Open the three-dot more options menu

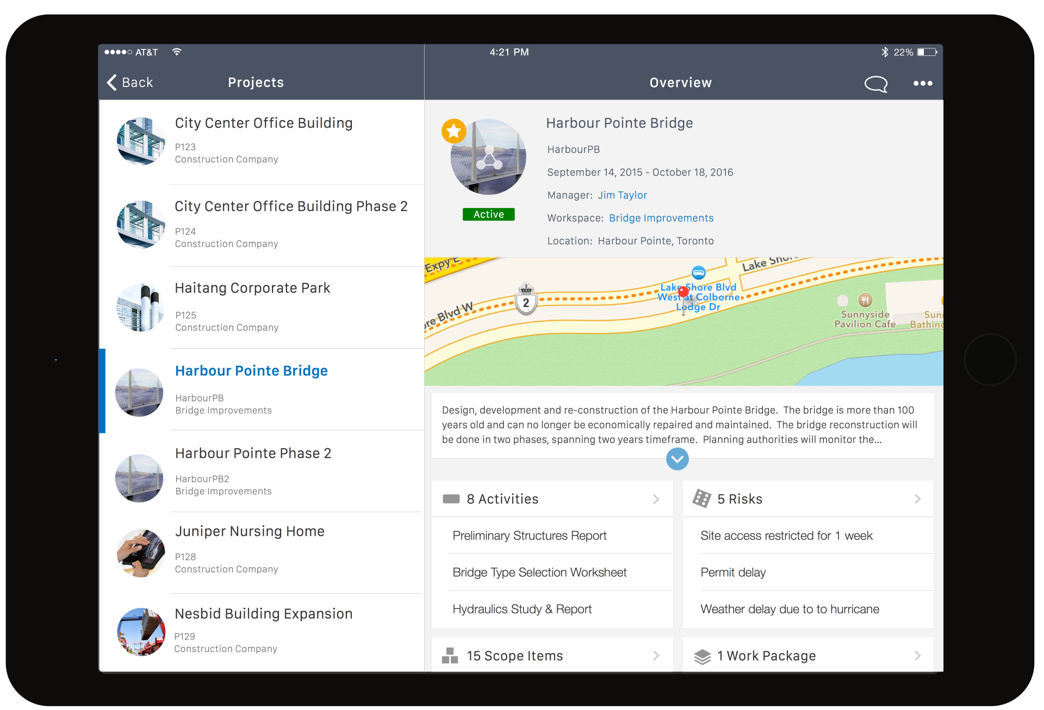point(923,84)
